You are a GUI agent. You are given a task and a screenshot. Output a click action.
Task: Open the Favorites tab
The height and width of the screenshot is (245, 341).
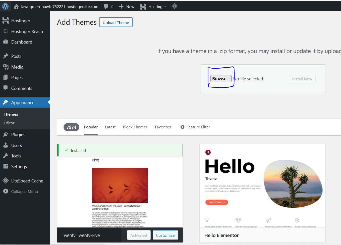pyautogui.click(x=163, y=127)
